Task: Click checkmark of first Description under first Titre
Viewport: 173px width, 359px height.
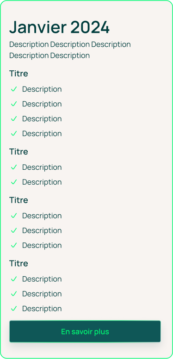Action: click(x=14, y=89)
